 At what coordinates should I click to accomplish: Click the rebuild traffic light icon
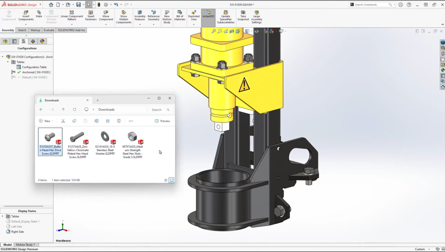tap(99, 5)
